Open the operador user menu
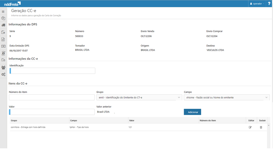The height and width of the screenshot is (151, 273). (x=257, y=4)
